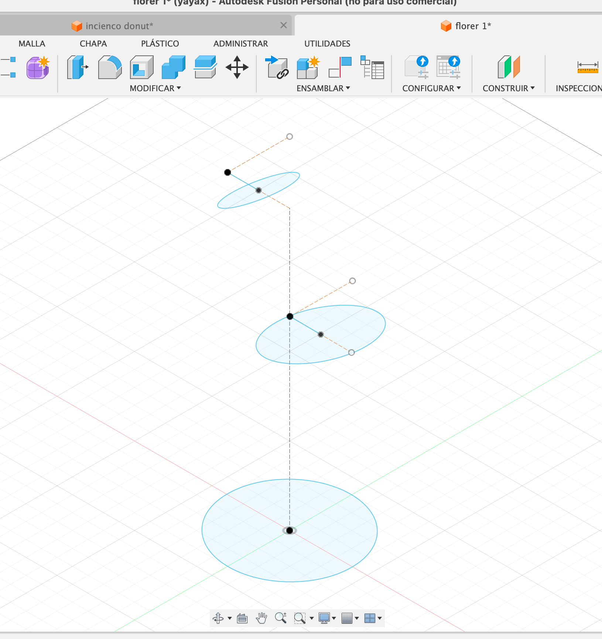Open the Measure ruler tool
This screenshot has height=639, width=602.
point(588,67)
